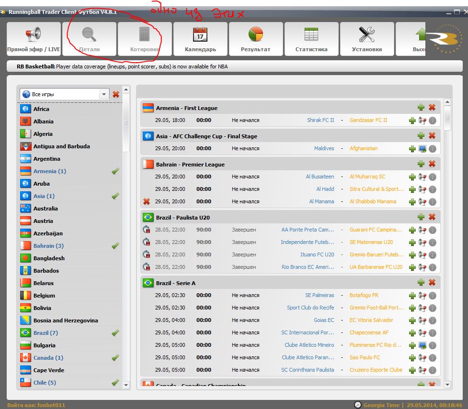Select Australia in country list
Image resolution: width=468 pixels, height=409 pixels.
(70, 209)
